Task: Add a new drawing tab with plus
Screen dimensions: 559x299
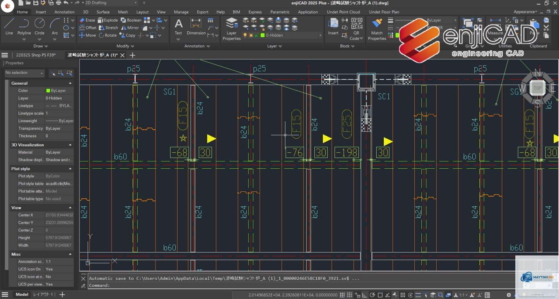Action: (x=132, y=55)
